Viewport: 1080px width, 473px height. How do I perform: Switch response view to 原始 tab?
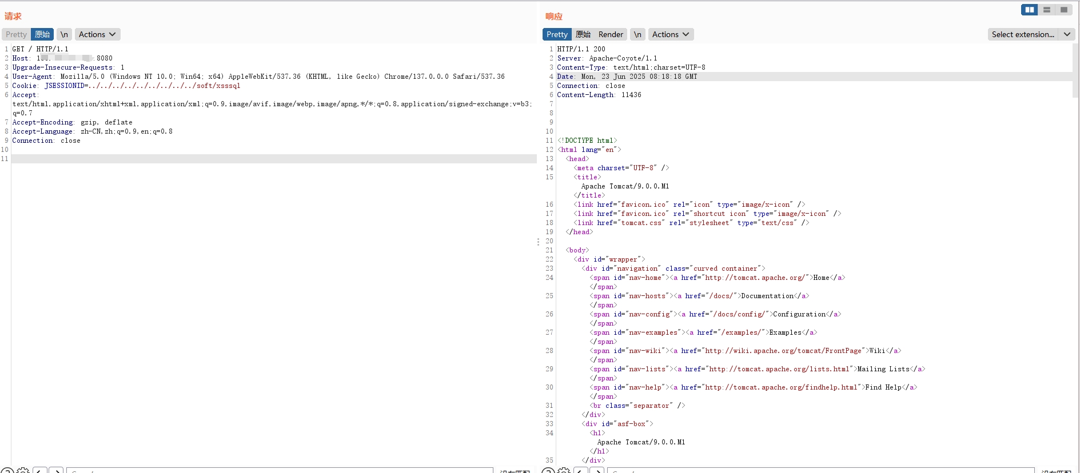click(583, 34)
